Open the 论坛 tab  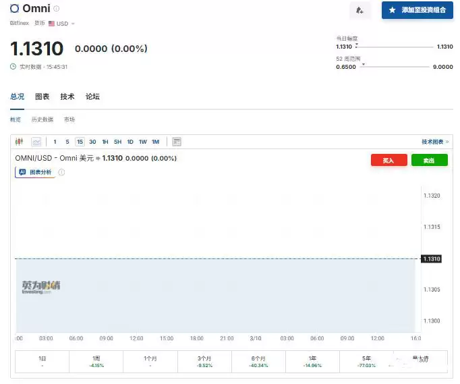click(x=92, y=97)
